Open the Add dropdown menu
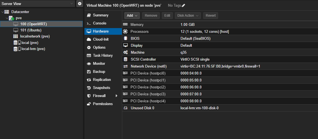This screenshot has width=318, height=139. click(132, 16)
